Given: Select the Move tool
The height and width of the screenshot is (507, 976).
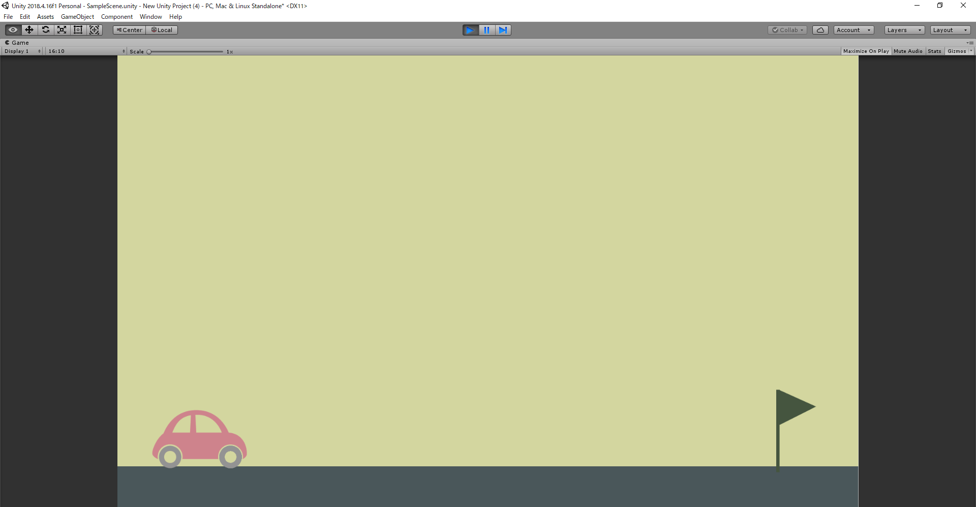Looking at the screenshot, I should (29, 30).
